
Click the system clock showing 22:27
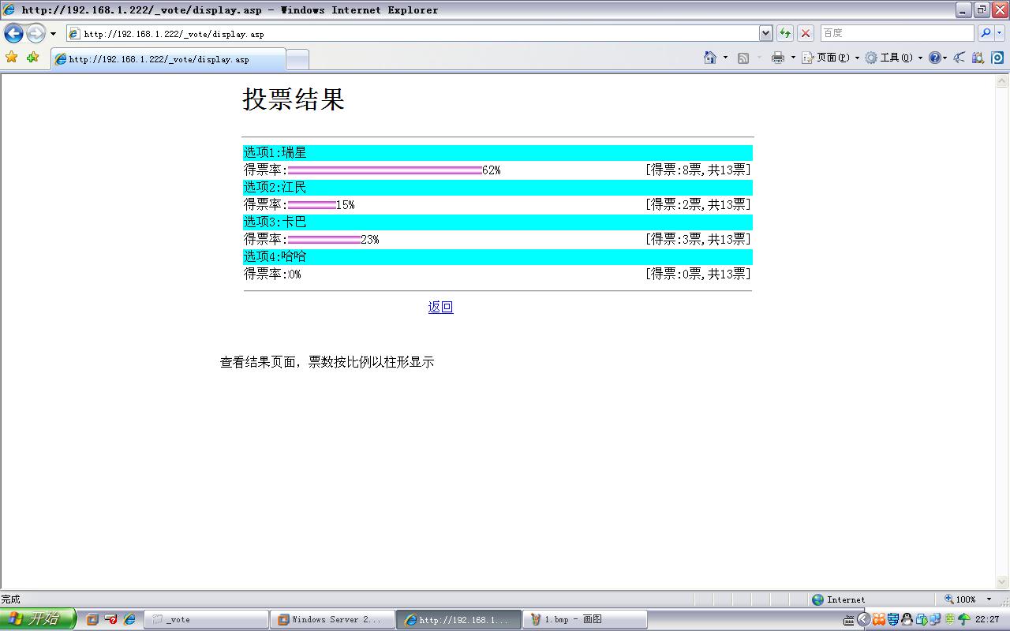(x=987, y=620)
